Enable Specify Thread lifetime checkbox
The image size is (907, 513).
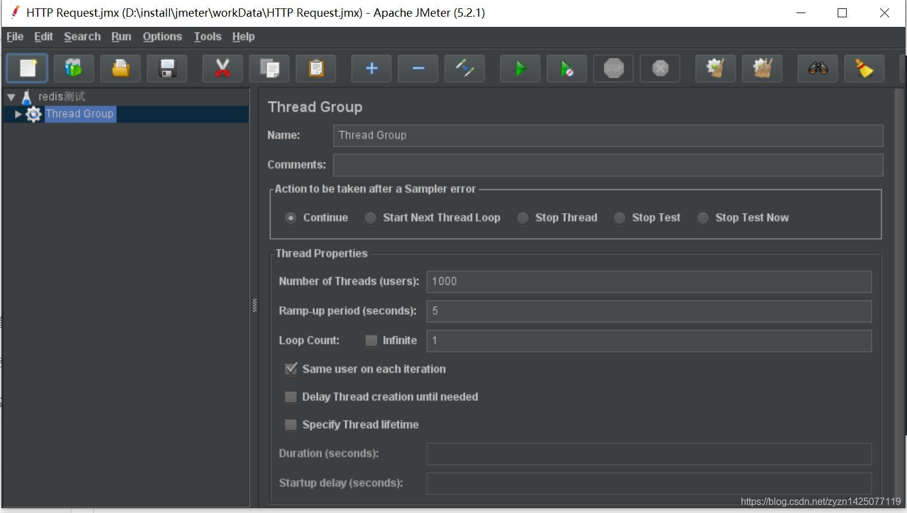pos(291,425)
